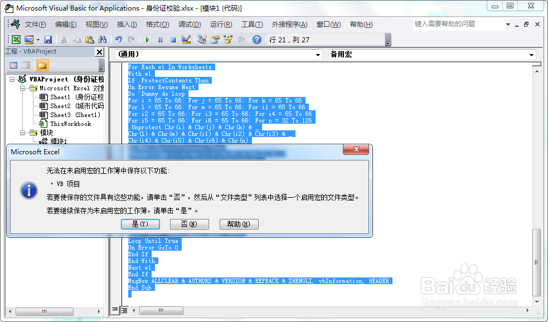Screen dimensions: 548x322
Task: Open help question box dropdown arrow
Action: coord(508,25)
